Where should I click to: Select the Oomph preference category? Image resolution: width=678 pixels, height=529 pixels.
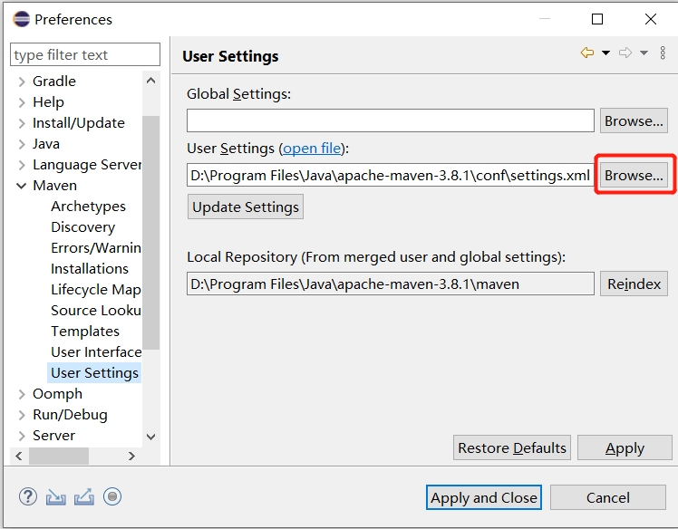click(x=57, y=394)
